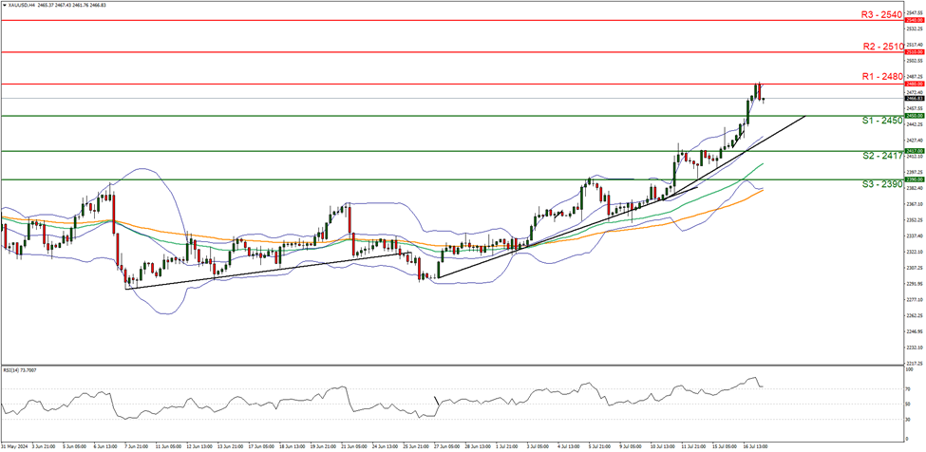Viewport: 926px width, 452px height.
Task: Click the 2277.10 price axis value
Action: [x=914, y=300]
